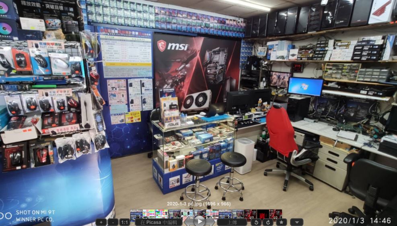
Task: Set zoom to 1:1 actual size
Action: click(124, 222)
